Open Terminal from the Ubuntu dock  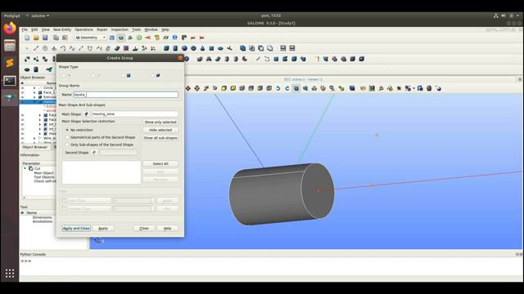coord(10,81)
